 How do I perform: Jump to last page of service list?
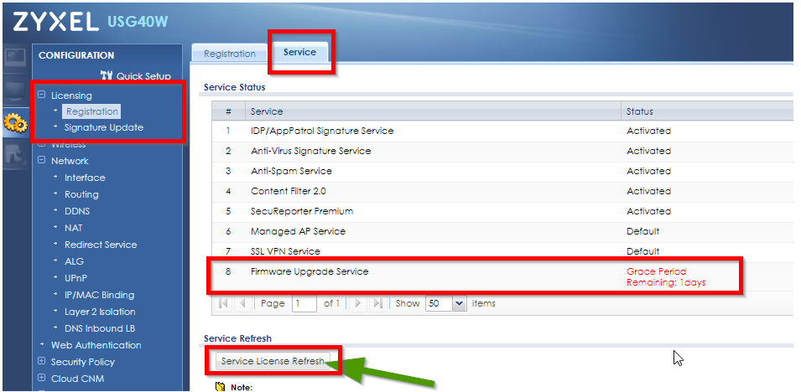coord(377,303)
